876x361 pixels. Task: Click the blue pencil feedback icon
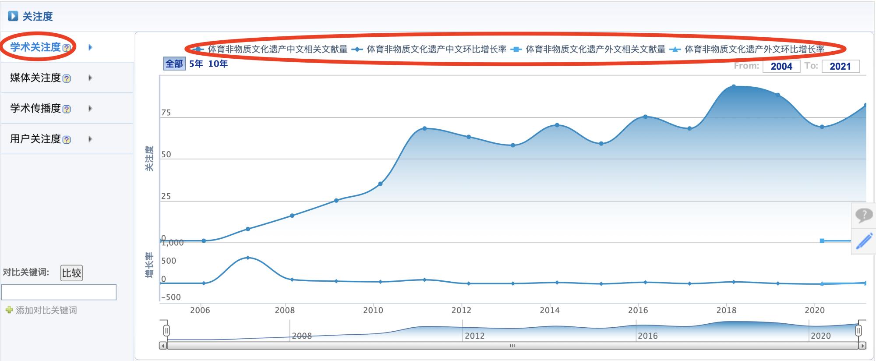[864, 241]
